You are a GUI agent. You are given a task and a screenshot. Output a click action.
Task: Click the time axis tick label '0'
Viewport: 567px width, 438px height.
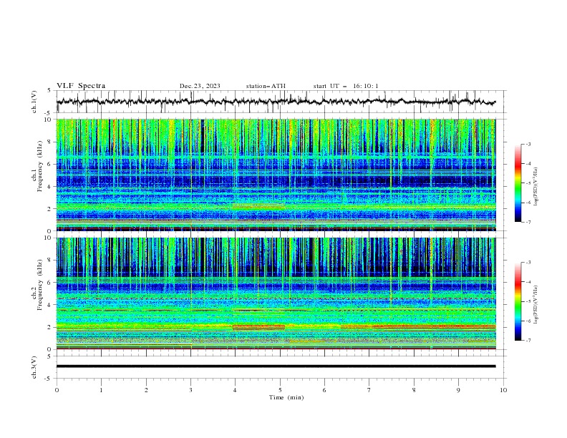tap(57, 390)
